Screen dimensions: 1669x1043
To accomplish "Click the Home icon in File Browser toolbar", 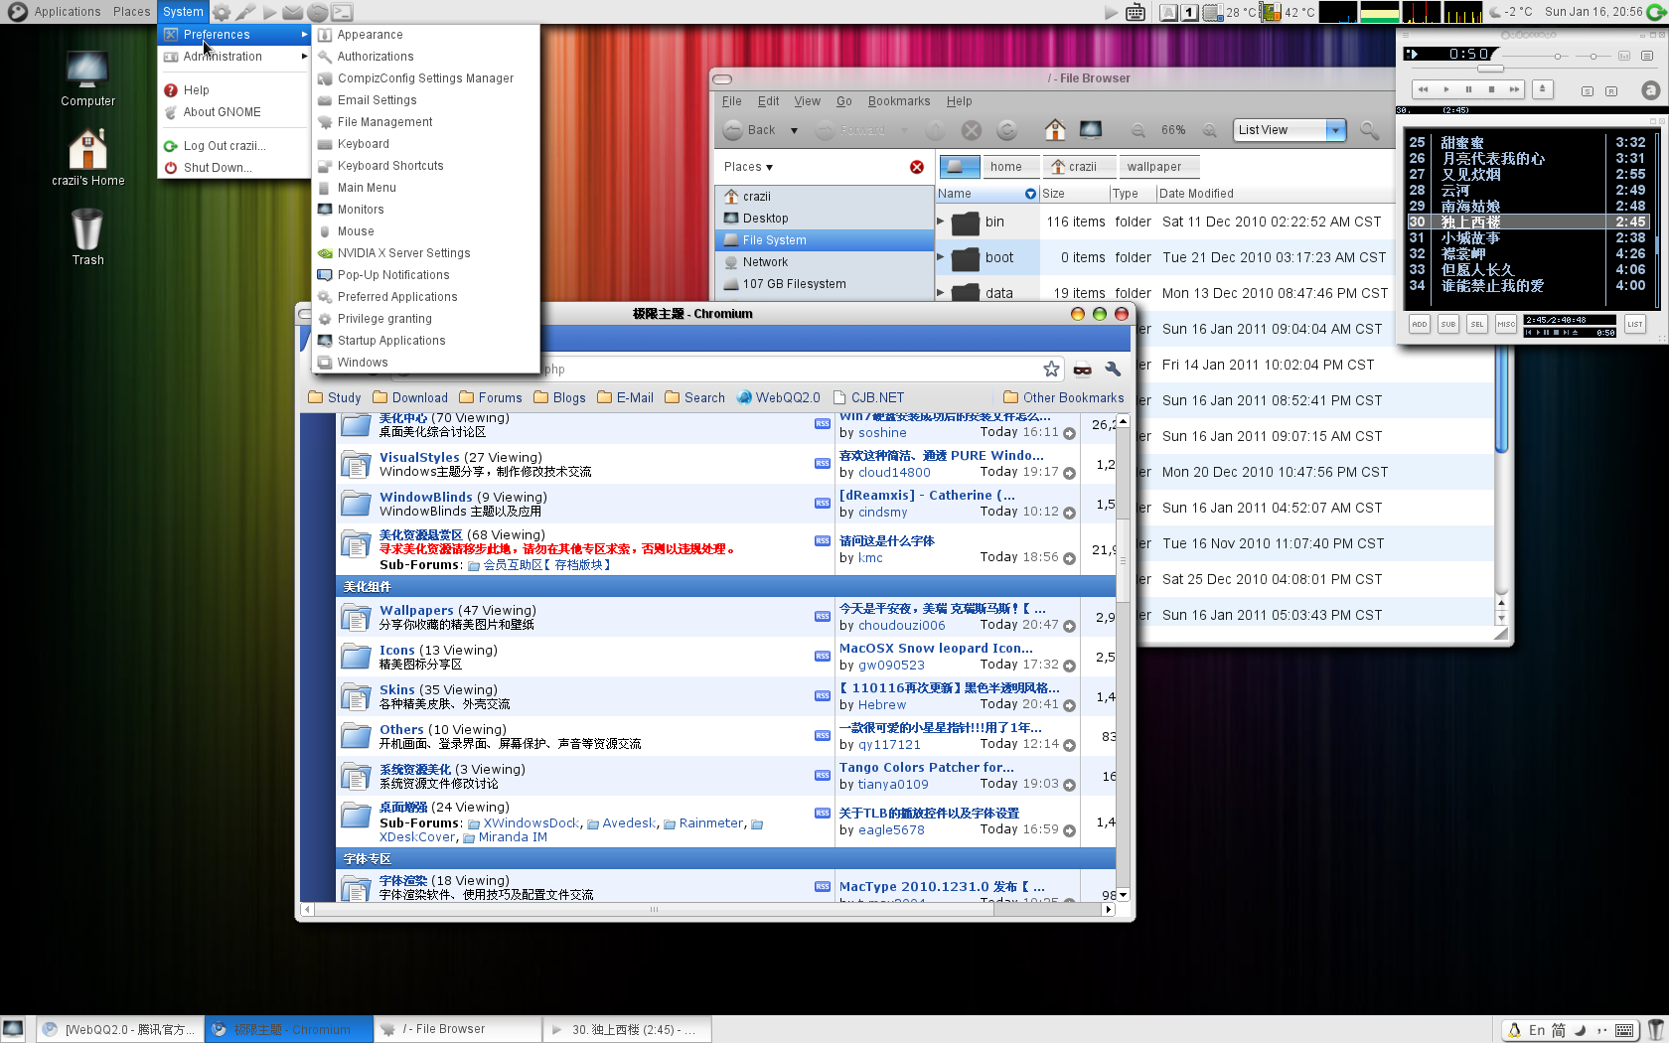I will pyautogui.click(x=1054, y=130).
